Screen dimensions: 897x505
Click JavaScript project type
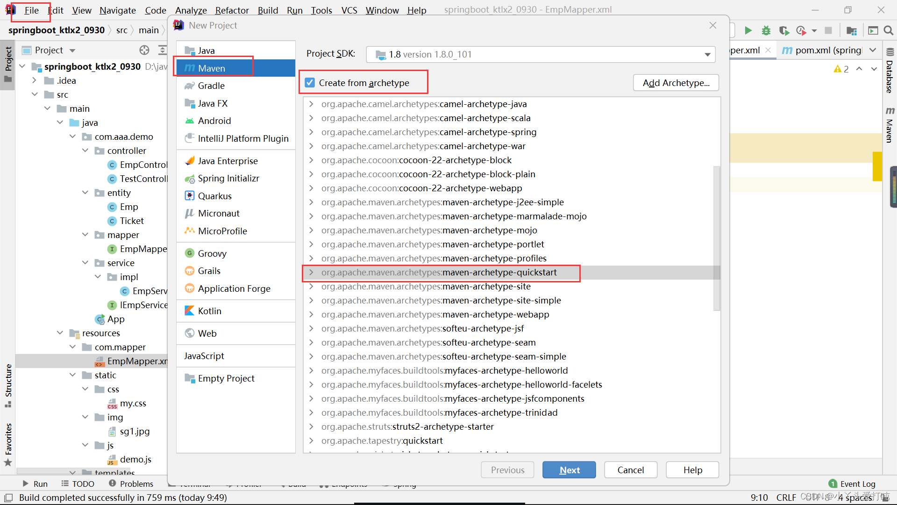pos(236,356)
